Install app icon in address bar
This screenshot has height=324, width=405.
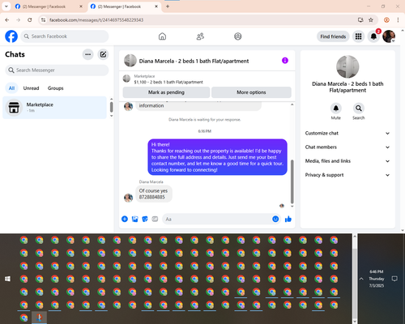click(360, 20)
